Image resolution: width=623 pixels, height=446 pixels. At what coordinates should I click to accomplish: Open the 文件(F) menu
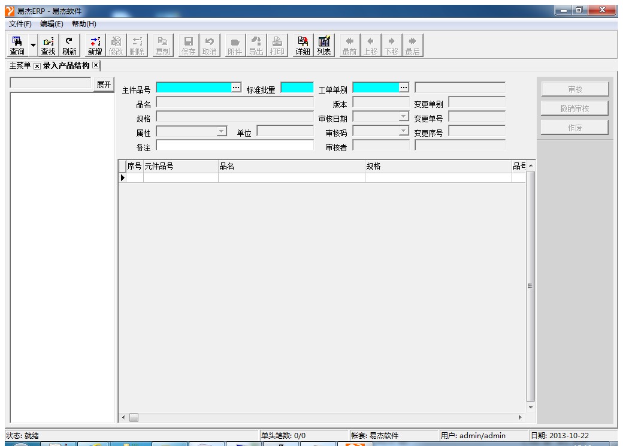[x=20, y=24]
